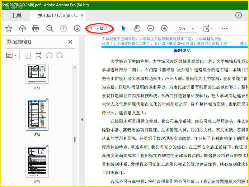Image resolution: width=249 pixels, height=187 pixels.
Task: Click page label 673 text
Action: tap(37, 88)
